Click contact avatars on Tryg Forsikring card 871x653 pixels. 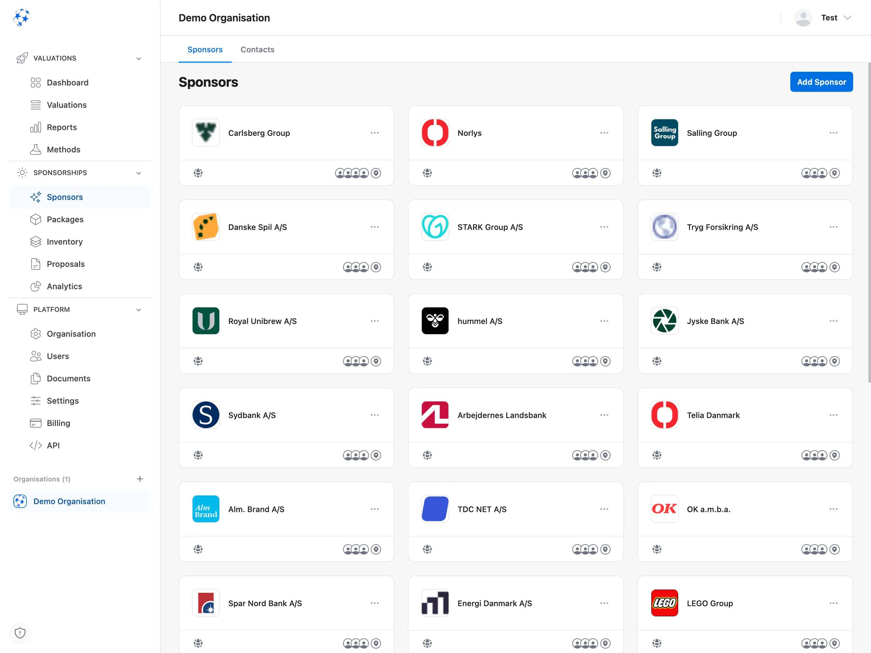tap(814, 267)
